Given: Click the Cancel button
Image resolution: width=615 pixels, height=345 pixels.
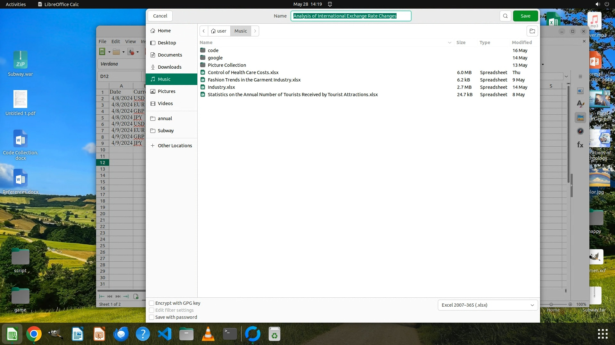Looking at the screenshot, I should tap(160, 16).
